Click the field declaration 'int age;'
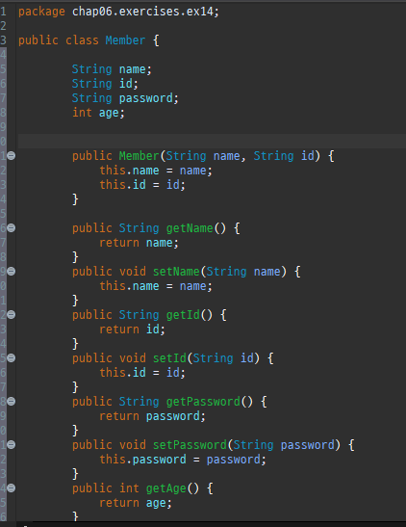Screen dimensions: 406x527 pos(98,113)
